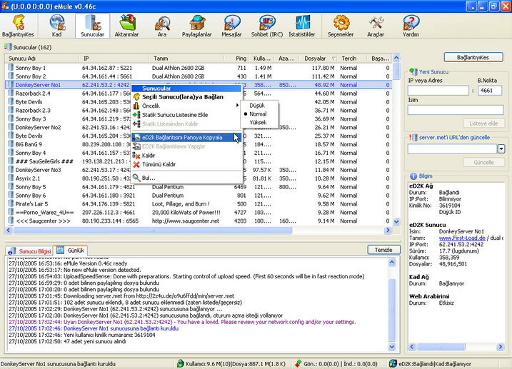The height and width of the screenshot is (369, 512).
Task: Click the Temizle button
Action: point(383,250)
